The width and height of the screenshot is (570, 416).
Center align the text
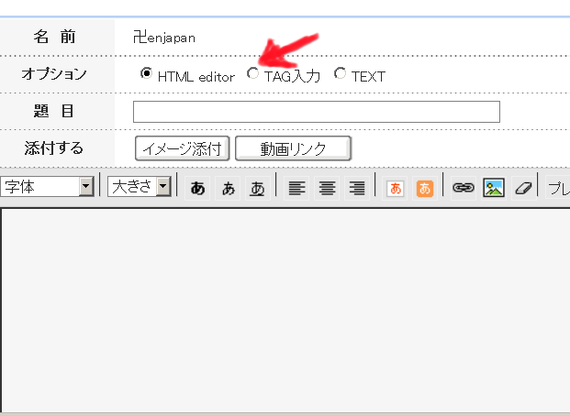327,188
